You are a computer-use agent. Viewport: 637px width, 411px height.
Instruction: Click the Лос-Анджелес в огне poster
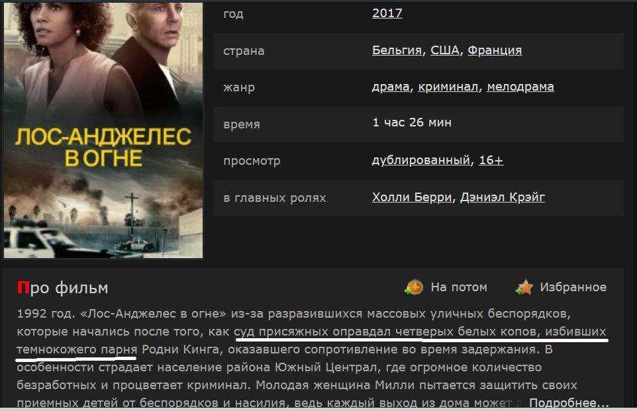click(103, 130)
